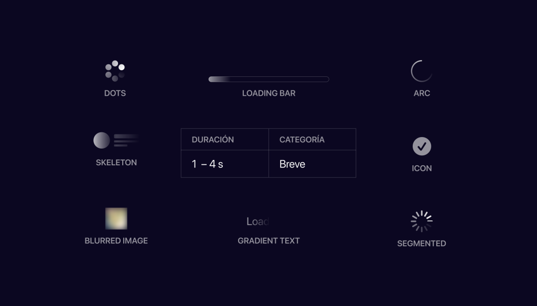Click the fading 'Load' gradient text
Viewport: 537px width, 306px height.
(x=257, y=221)
